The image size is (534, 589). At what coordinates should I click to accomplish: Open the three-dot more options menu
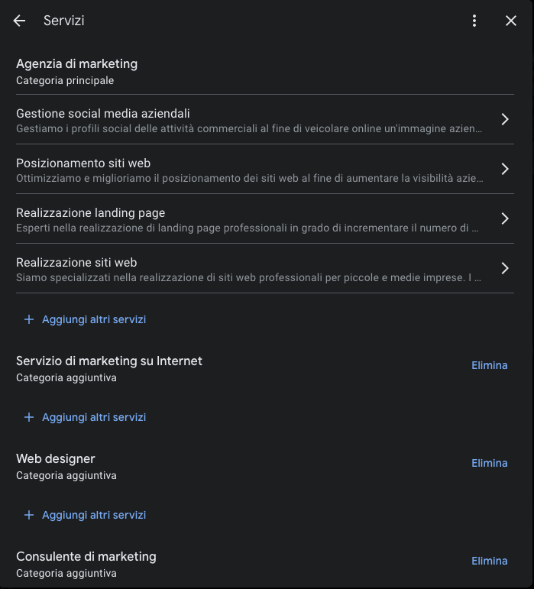click(x=474, y=21)
